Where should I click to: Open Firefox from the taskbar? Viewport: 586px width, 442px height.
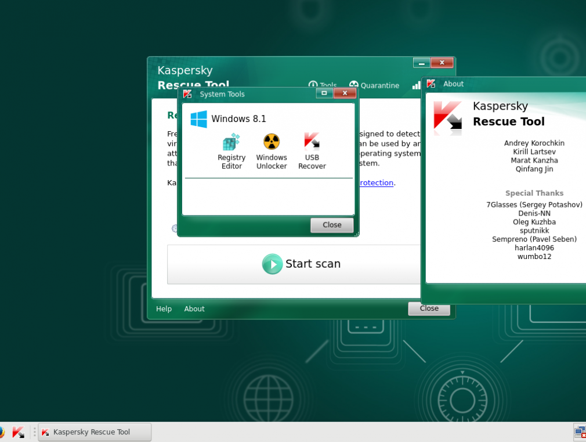[2, 432]
